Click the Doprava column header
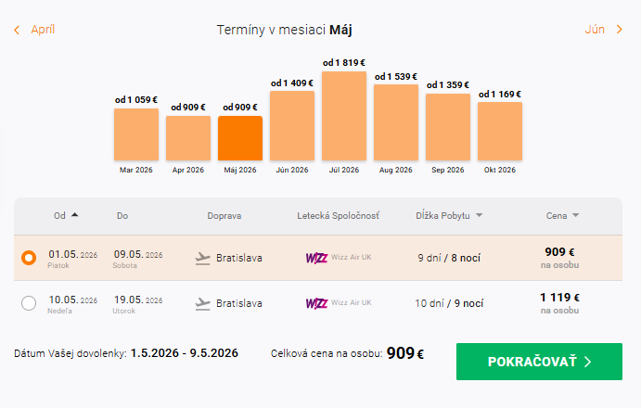641x408 pixels. click(224, 216)
